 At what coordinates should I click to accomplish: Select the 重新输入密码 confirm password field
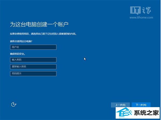pyautogui.click(x=33, y=67)
